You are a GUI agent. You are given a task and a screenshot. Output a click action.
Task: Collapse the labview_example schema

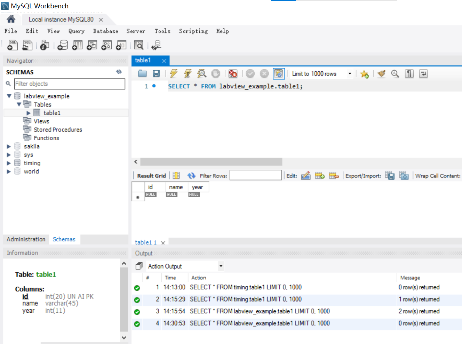pyautogui.click(x=9, y=96)
